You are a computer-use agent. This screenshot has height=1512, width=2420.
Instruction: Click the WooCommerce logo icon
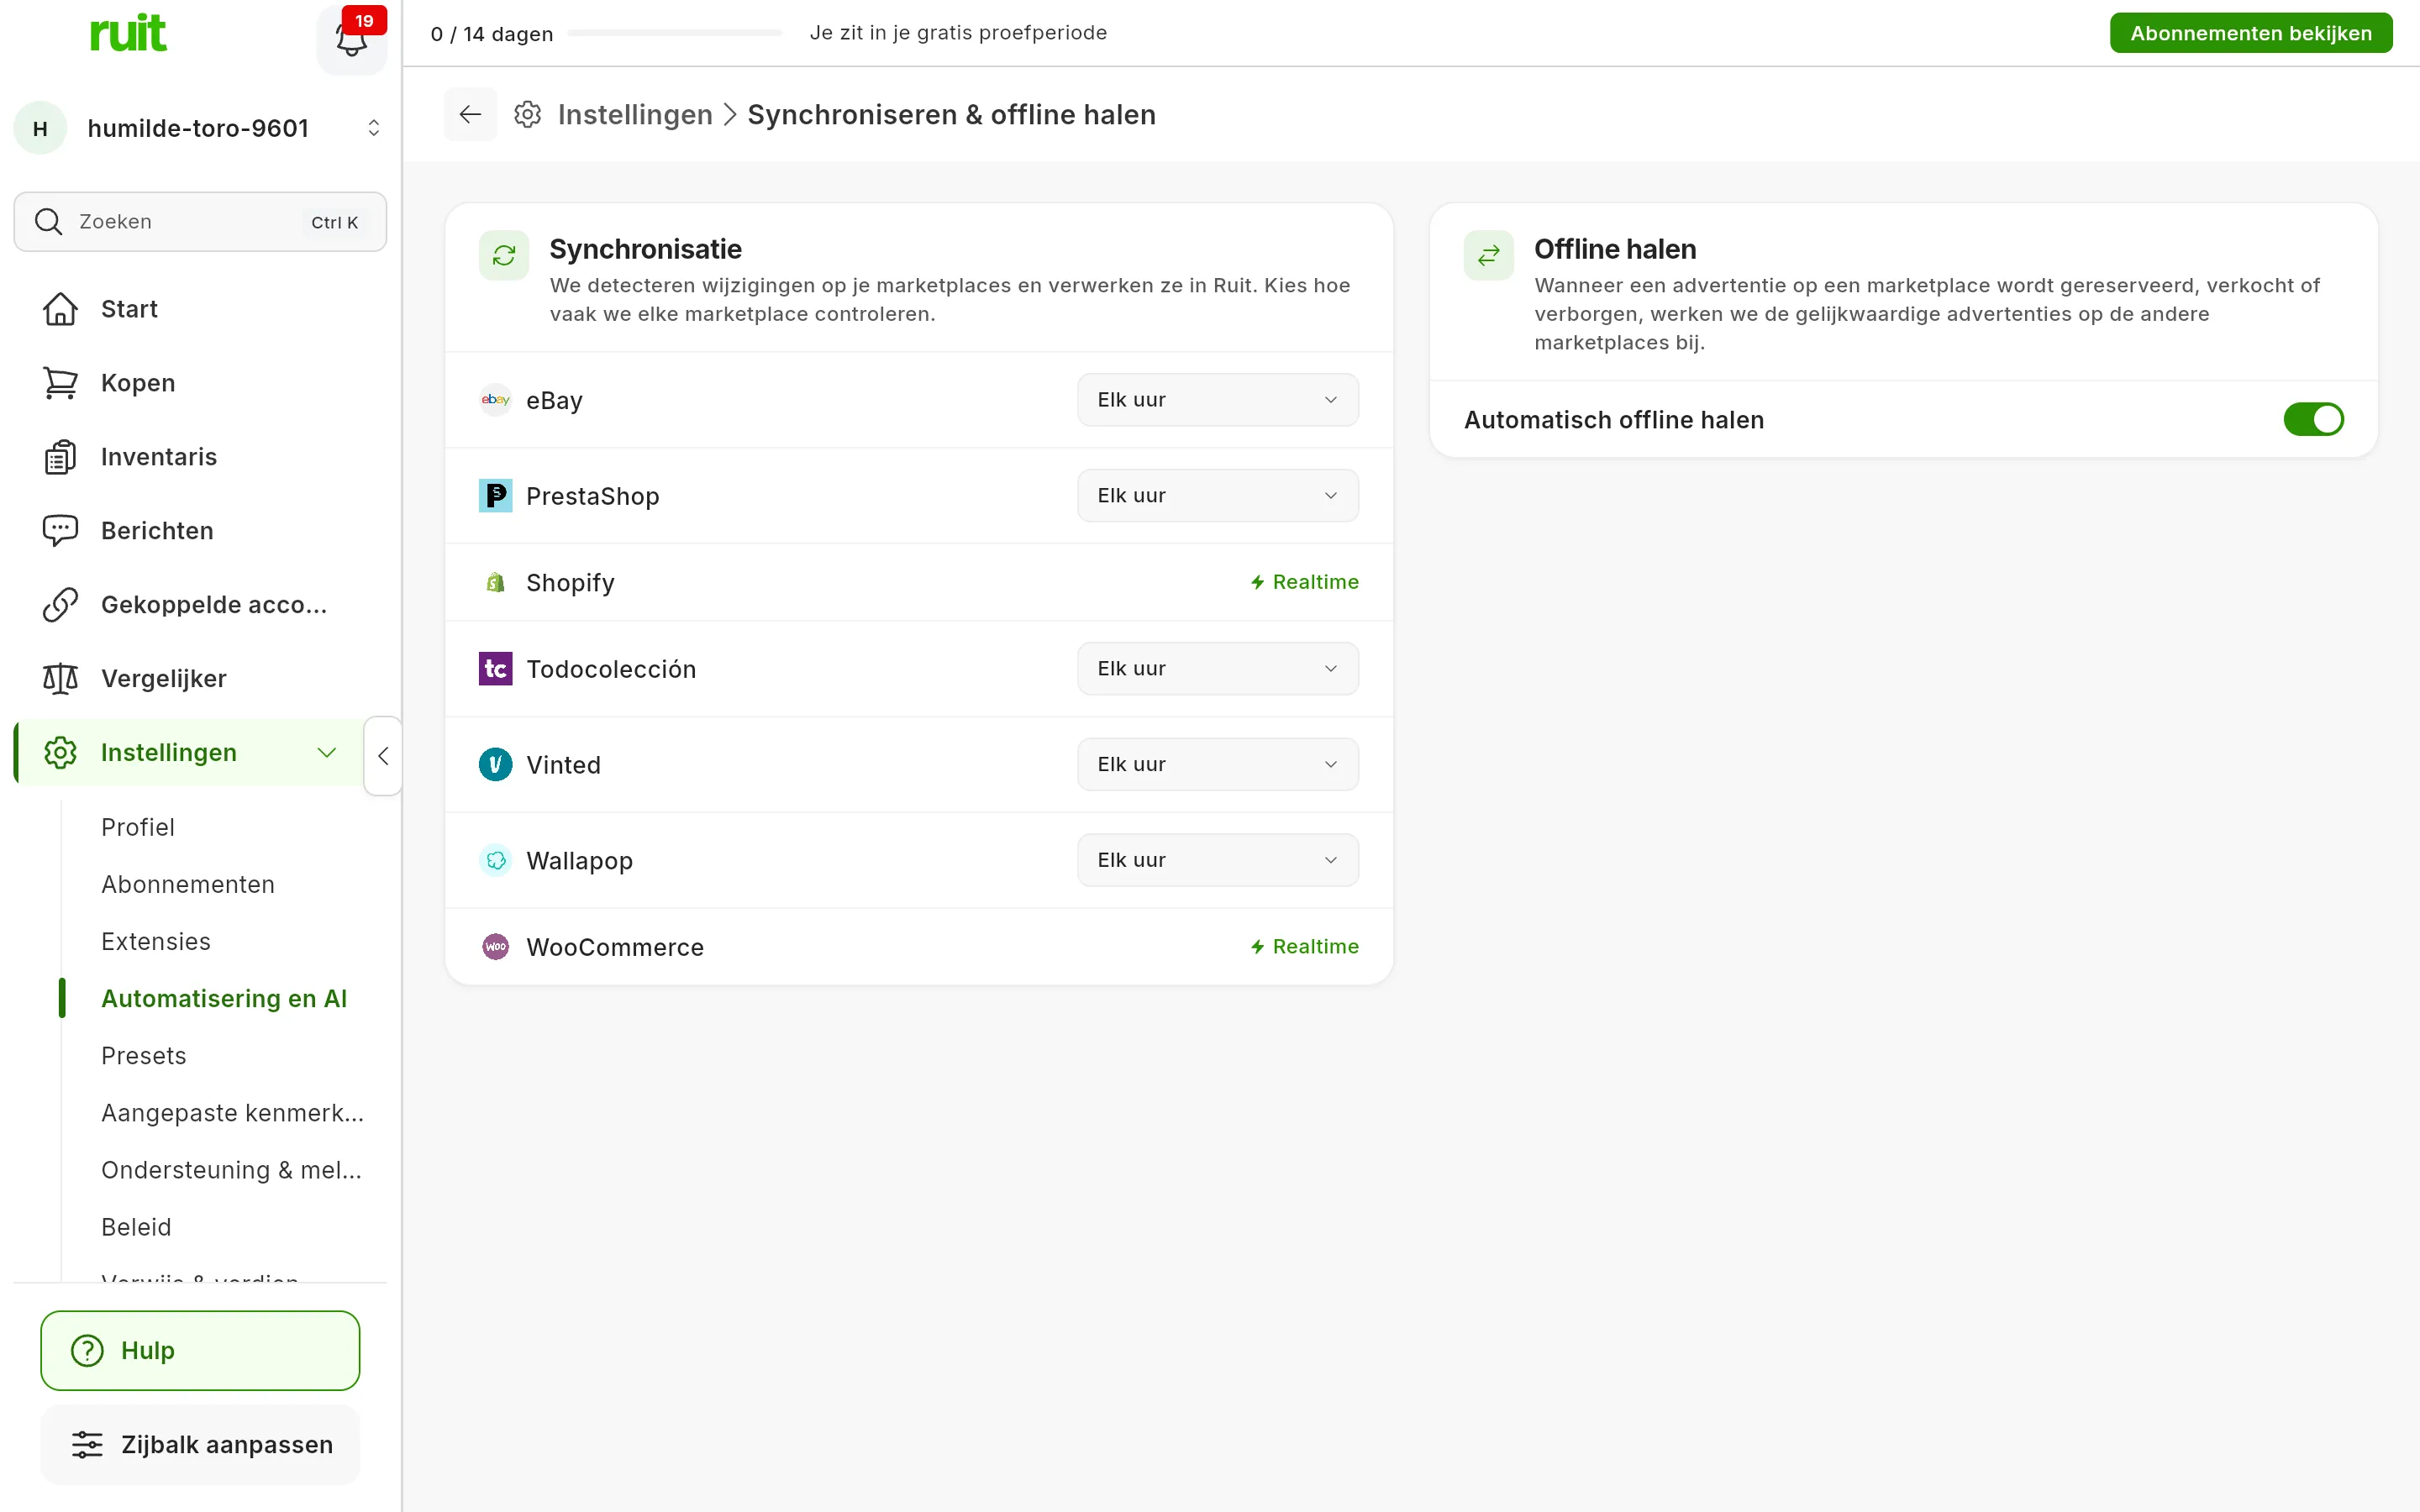pos(495,947)
